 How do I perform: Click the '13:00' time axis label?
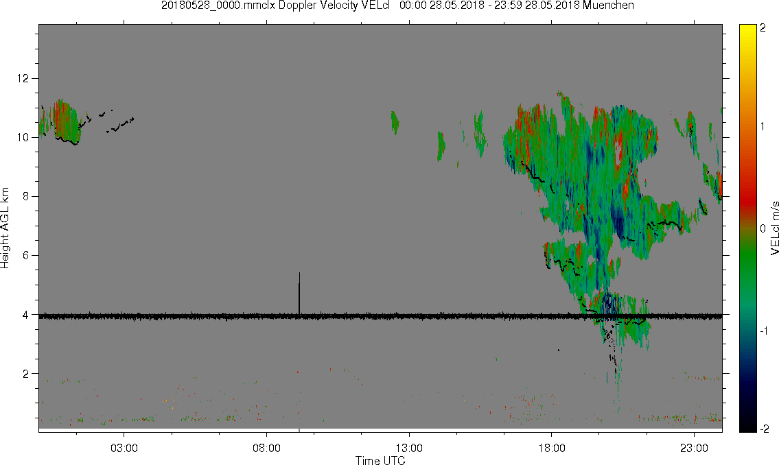pyautogui.click(x=409, y=448)
